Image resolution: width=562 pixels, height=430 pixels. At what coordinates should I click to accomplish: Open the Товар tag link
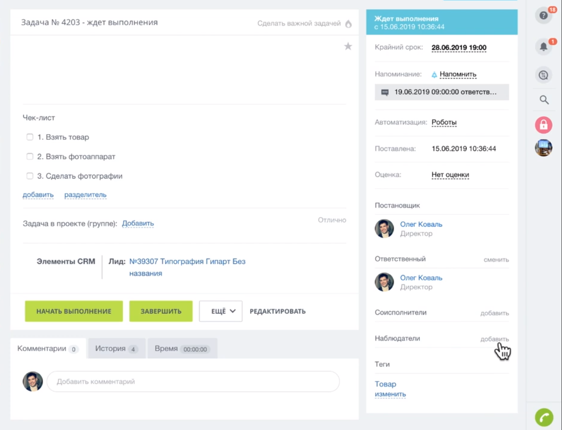coord(385,384)
